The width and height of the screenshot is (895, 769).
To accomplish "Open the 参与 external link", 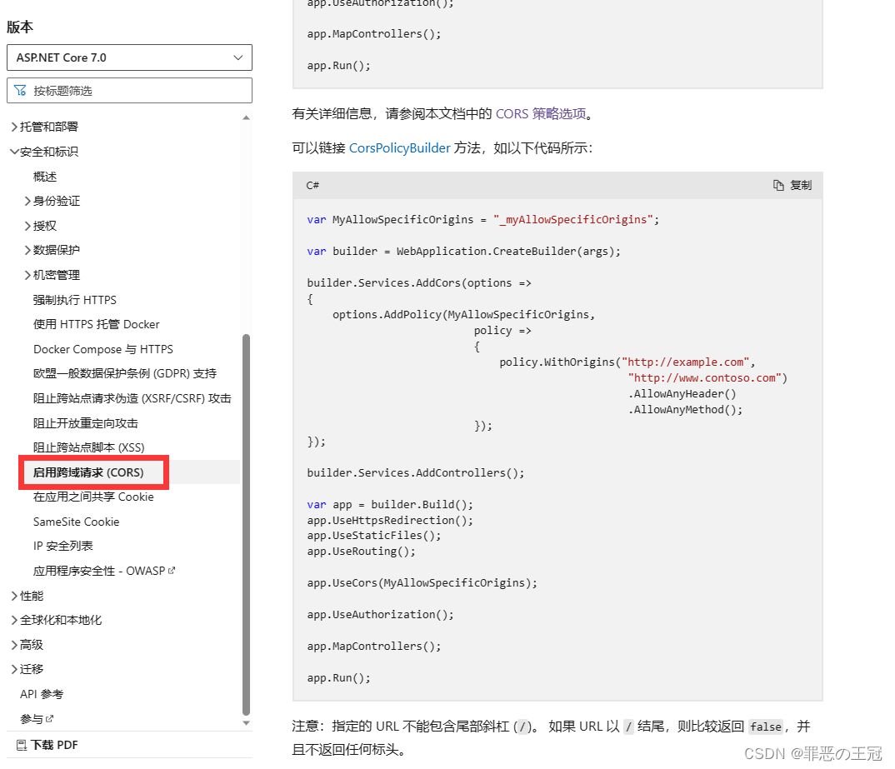I will (37, 719).
